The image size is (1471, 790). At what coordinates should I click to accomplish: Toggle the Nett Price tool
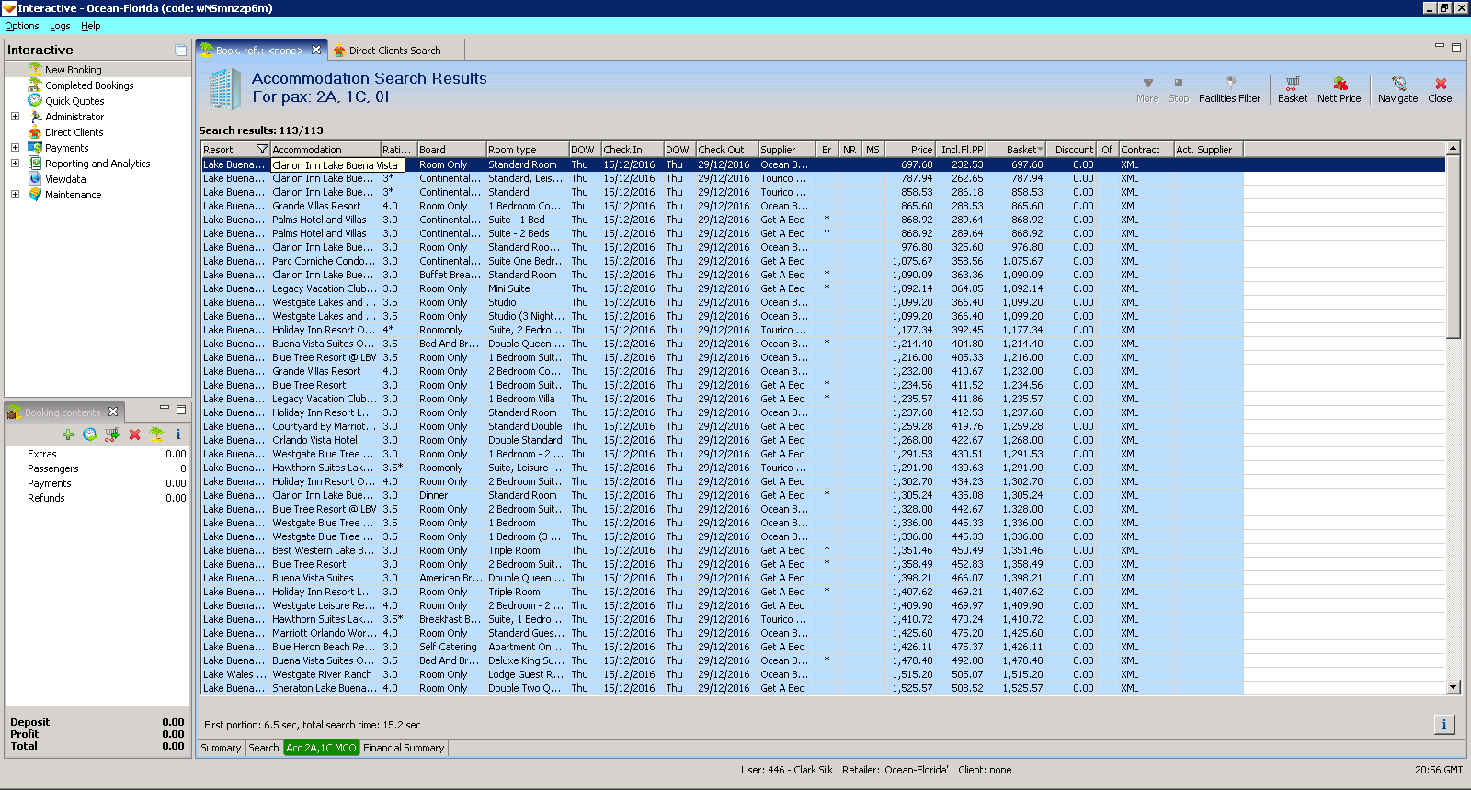point(1339,89)
